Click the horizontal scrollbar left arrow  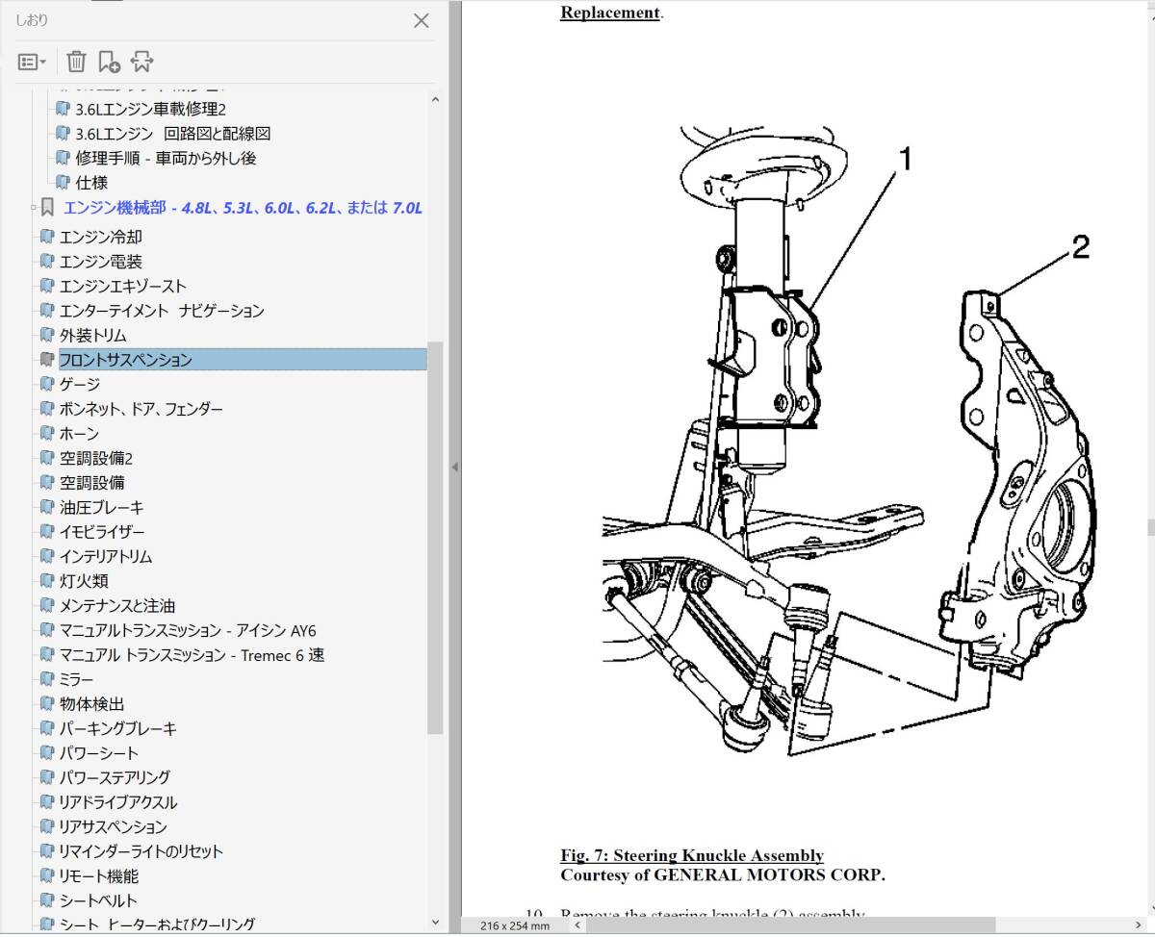(577, 925)
